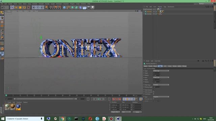Viewport: 216px width, 121px height.
Task: Open attributes User Data menu
Action: [x=158, y=61]
